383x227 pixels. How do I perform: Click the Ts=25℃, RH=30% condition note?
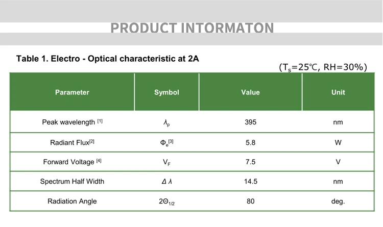click(x=323, y=67)
